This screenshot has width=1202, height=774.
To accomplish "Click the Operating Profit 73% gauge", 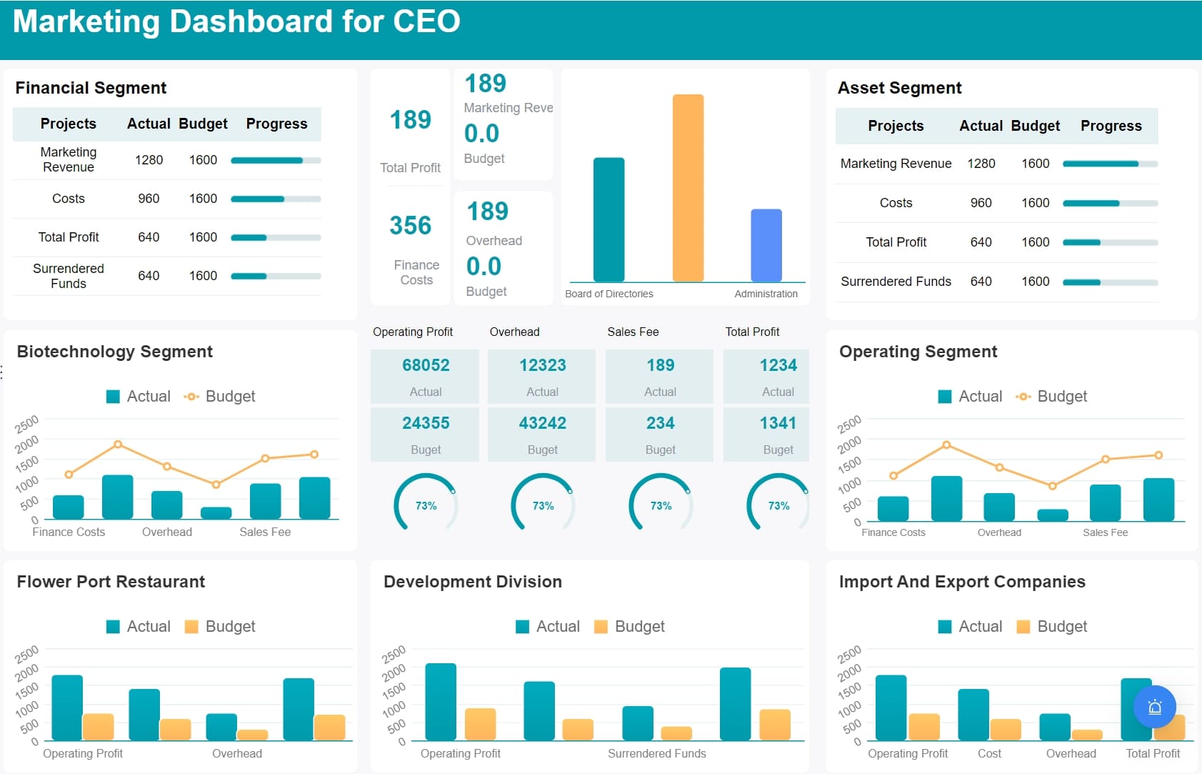I will click(x=426, y=504).
